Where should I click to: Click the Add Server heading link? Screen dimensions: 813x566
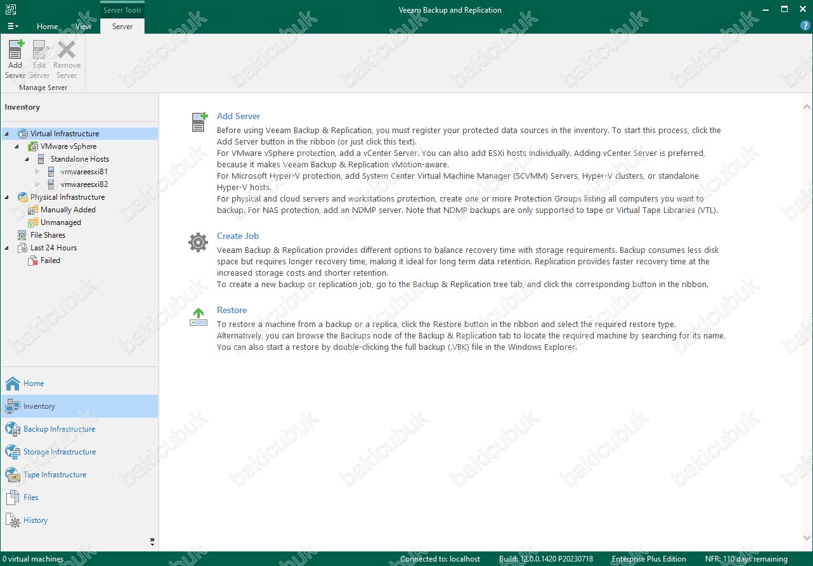click(x=238, y=117)
